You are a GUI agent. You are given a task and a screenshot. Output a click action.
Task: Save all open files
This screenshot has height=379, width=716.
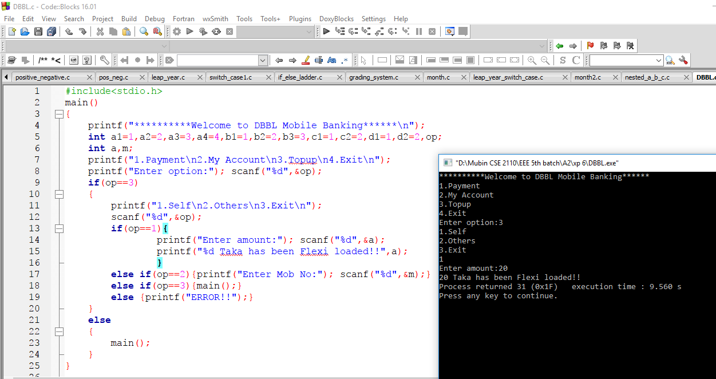coord(52,31)
